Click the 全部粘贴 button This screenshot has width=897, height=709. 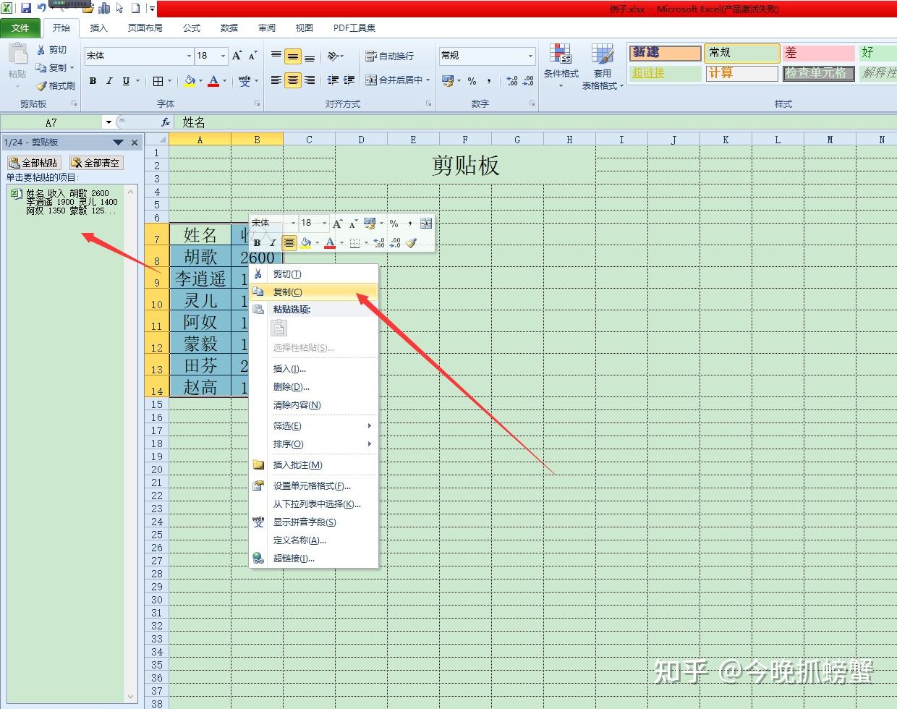pos(34,163)
